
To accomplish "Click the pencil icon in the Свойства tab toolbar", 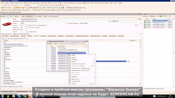I will (7, 38).
